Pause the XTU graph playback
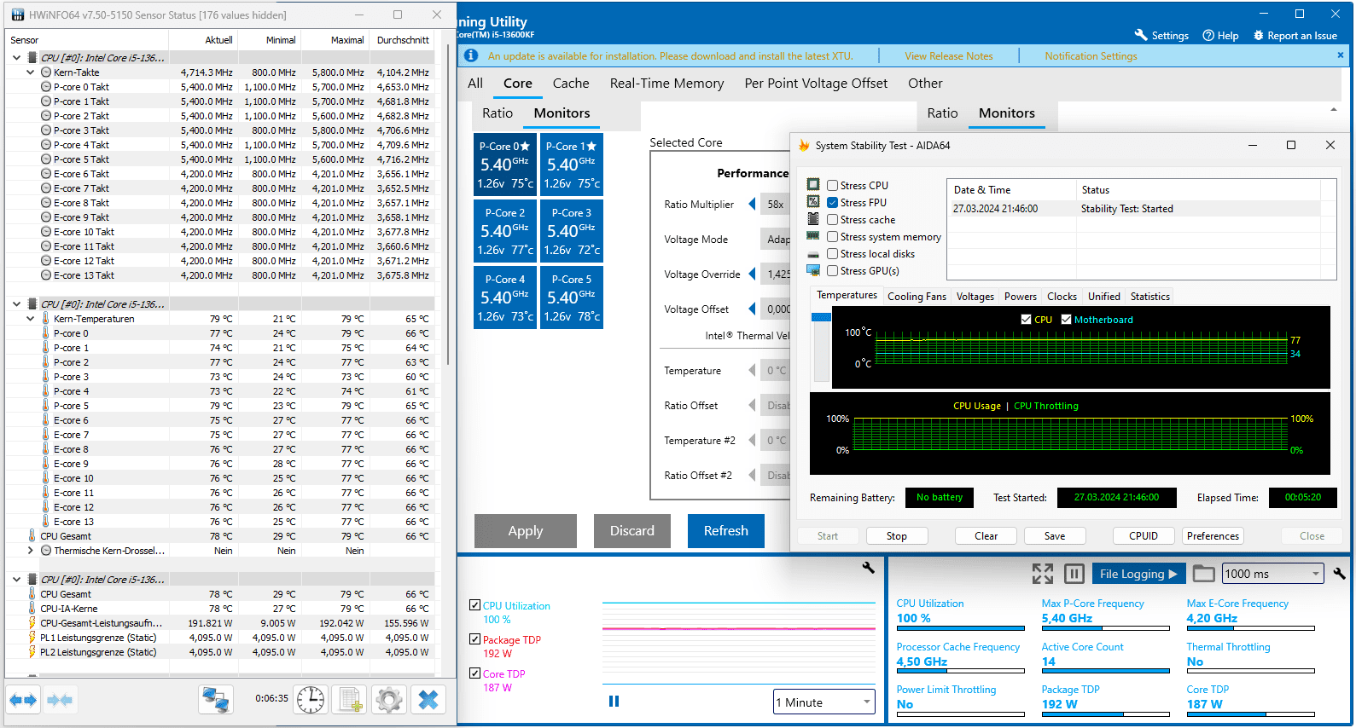1356x728 pixels. (614, 701)
